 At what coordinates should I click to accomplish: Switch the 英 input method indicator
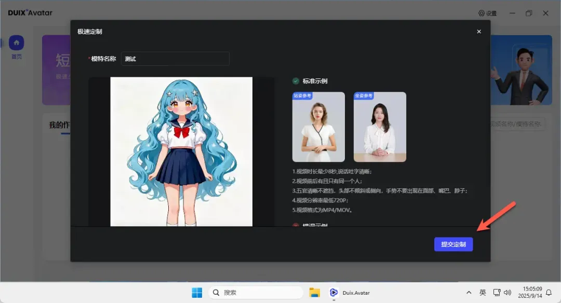tap(483, 293)
